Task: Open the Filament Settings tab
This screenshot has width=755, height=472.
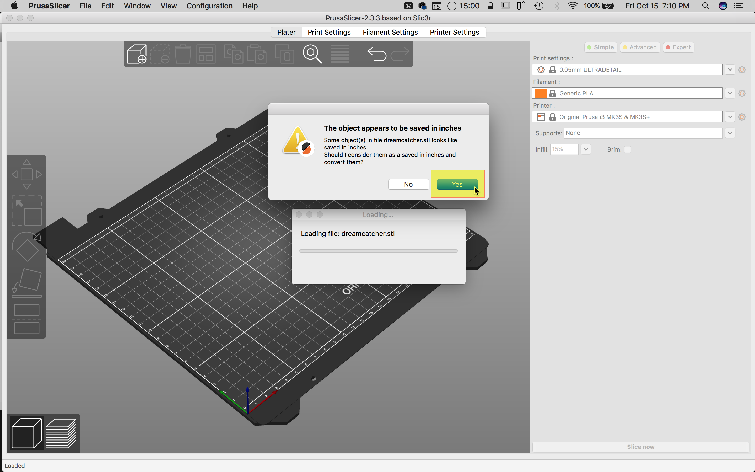Action: (390, 32)
